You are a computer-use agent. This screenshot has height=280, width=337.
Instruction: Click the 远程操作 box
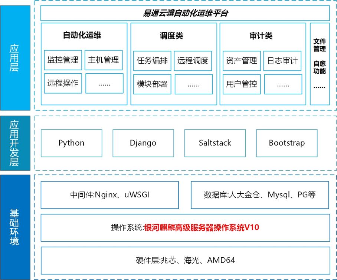coord(63,83)
